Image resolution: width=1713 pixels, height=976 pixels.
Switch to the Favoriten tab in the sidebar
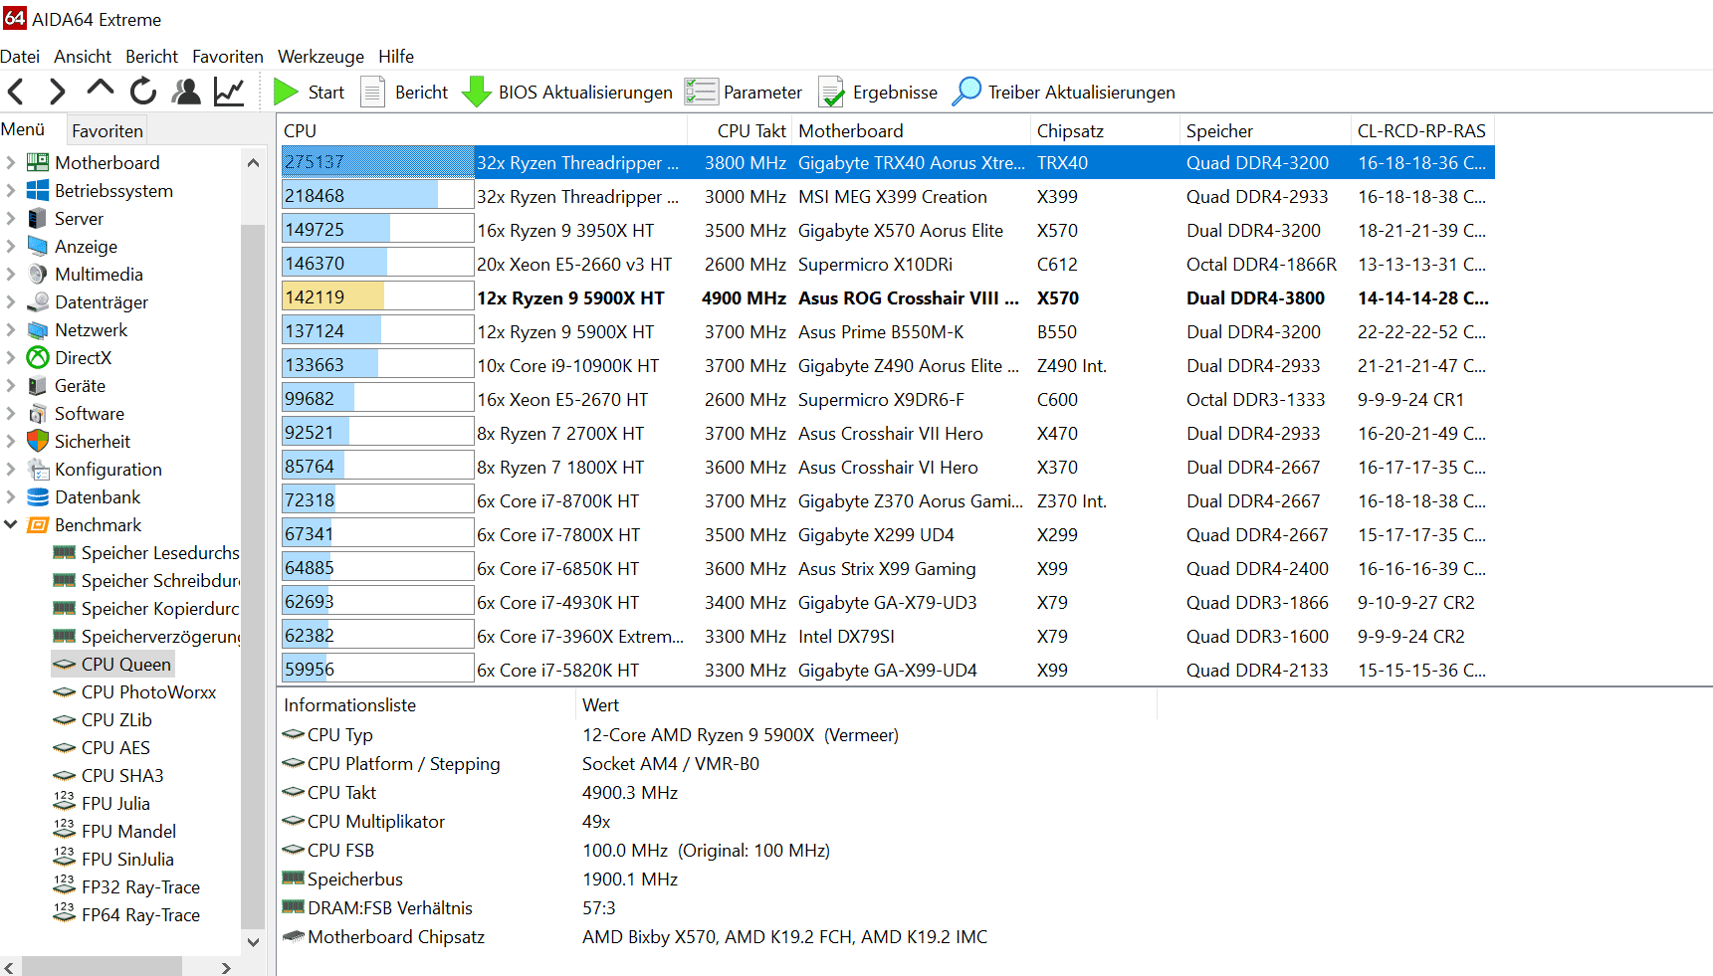pyautogui.click(x=107, y=130)
